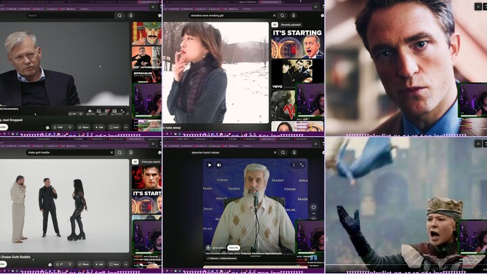The image size is (487, 274).
Task: Click the close-up man in blue shirt video
Action: point(407,67)
